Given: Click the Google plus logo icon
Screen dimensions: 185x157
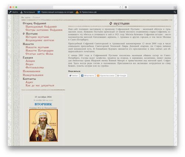Looking at the screenshot, I should click(x=118, y=76).
